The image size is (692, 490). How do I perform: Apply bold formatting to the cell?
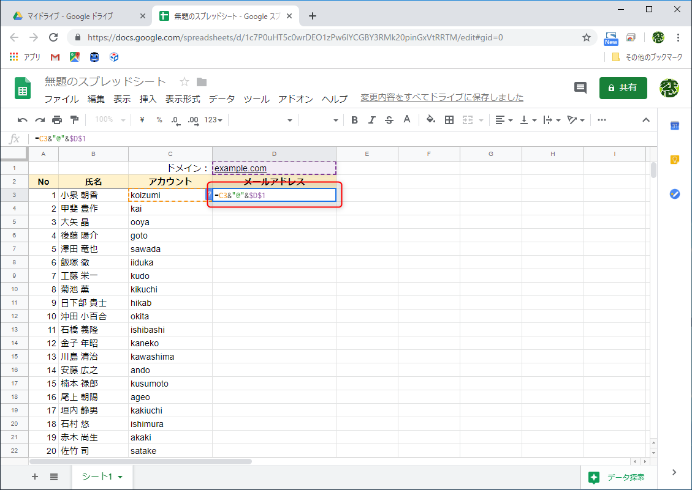pyautogui.click(x=354, y=120)
